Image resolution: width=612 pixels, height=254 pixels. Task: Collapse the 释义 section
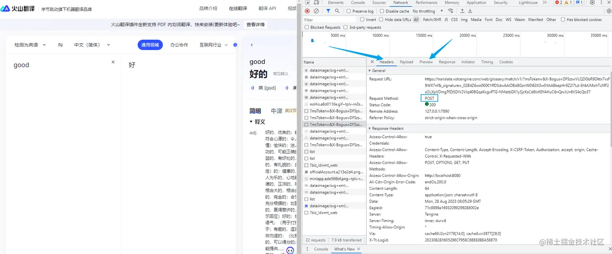click(251, 122)
